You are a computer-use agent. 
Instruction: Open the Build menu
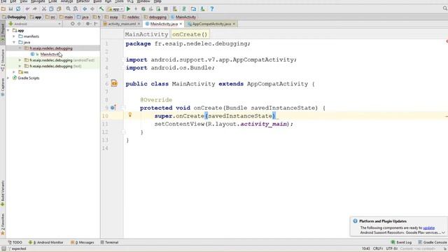[97, 1]
